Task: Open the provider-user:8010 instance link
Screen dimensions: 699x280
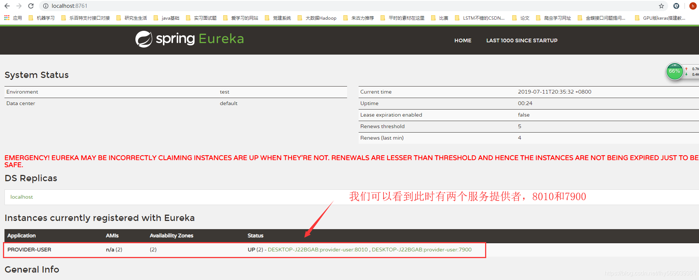Action: 318,250
